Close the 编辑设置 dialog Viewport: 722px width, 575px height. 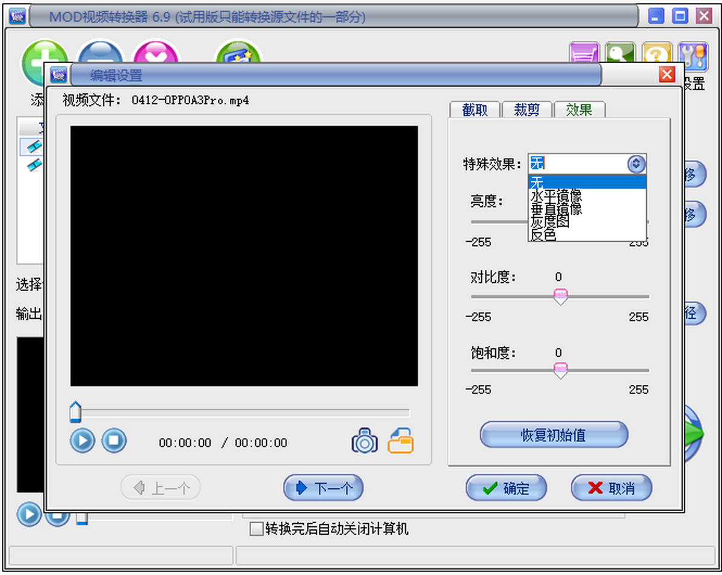click(x=667, y=75)
